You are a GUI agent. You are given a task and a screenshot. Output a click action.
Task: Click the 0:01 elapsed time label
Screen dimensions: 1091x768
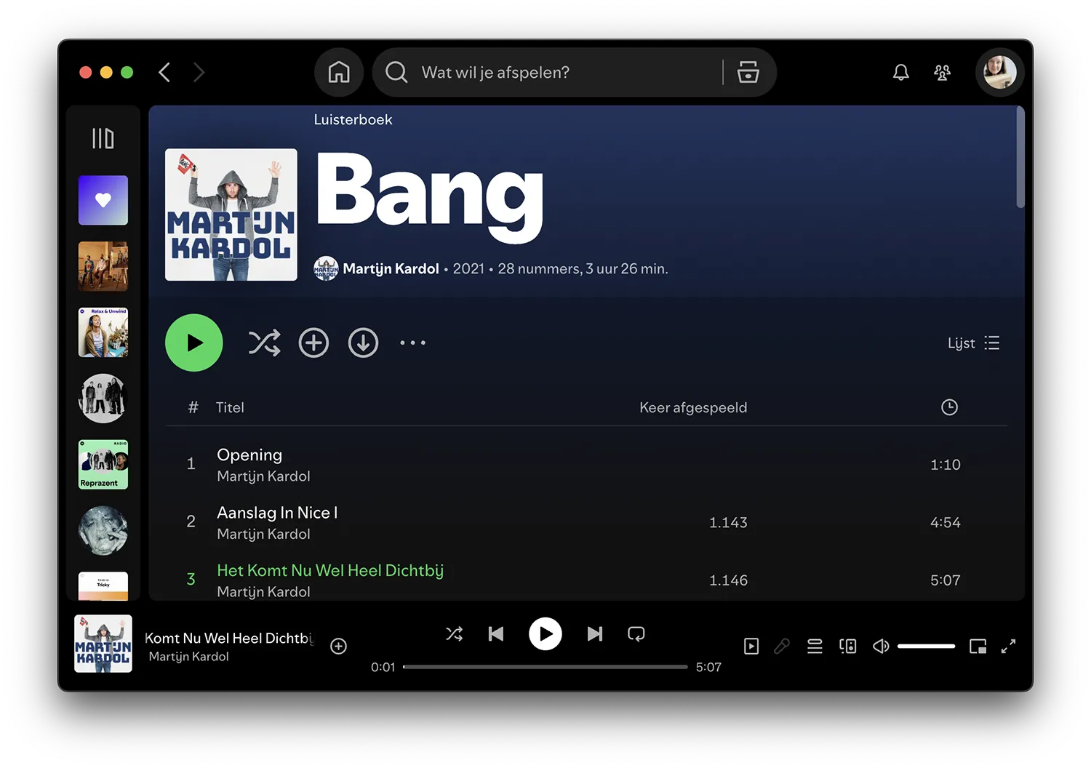[383, 667]
